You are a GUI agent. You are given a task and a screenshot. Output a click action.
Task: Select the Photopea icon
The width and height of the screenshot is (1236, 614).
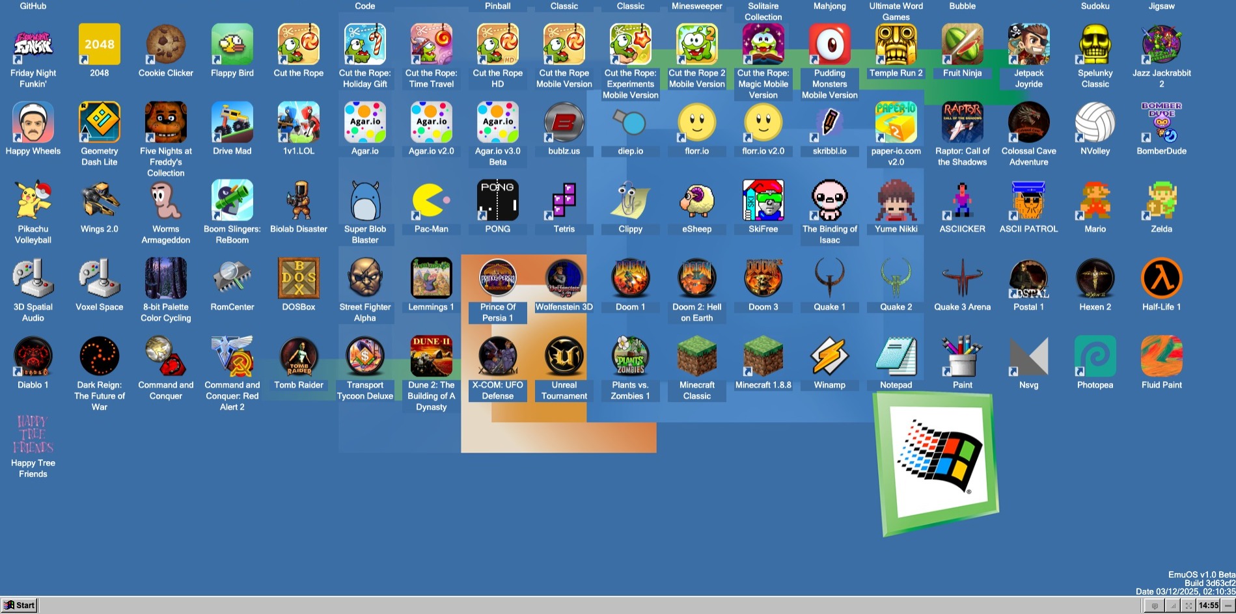(x=1095, y=356)
